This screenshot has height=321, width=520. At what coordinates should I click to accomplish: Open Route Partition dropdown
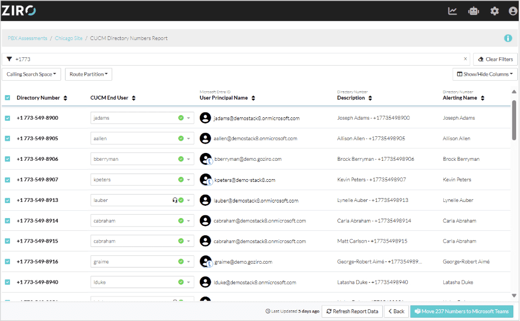[x=88, y=74]
